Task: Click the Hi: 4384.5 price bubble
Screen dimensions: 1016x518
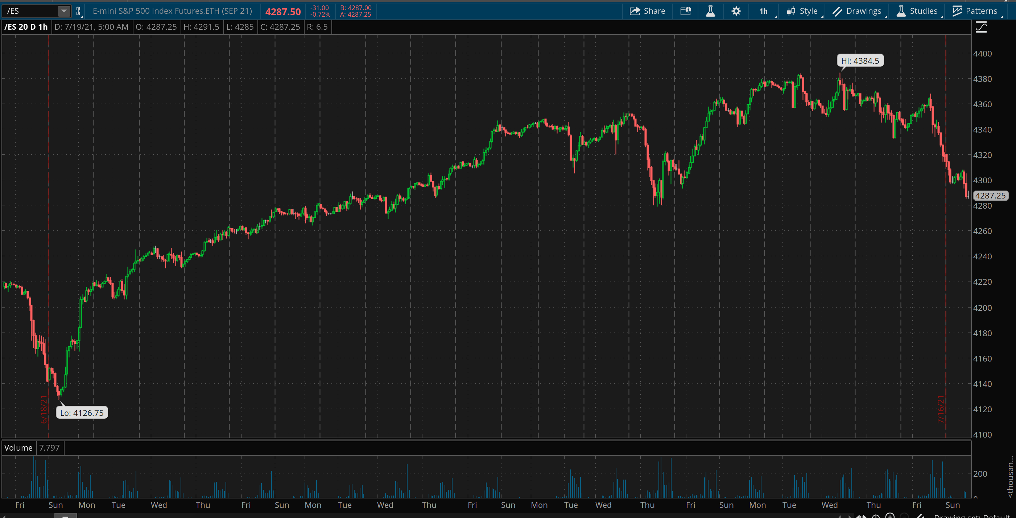Action: (x=860, y=60)
